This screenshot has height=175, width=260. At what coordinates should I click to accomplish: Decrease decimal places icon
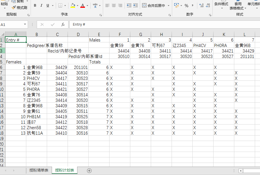click(208, 5)
